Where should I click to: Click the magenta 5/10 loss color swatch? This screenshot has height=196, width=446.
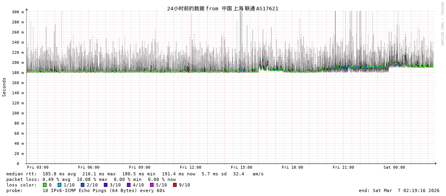click(152, 185)
